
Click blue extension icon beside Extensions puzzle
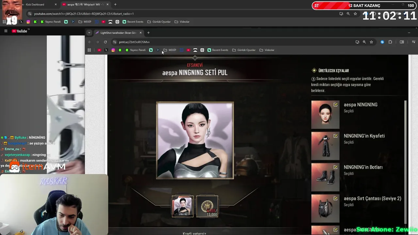382,42
